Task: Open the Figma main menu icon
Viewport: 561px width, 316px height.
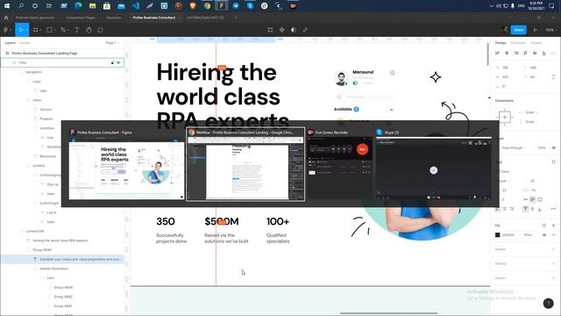Action: tap(6, 30)
